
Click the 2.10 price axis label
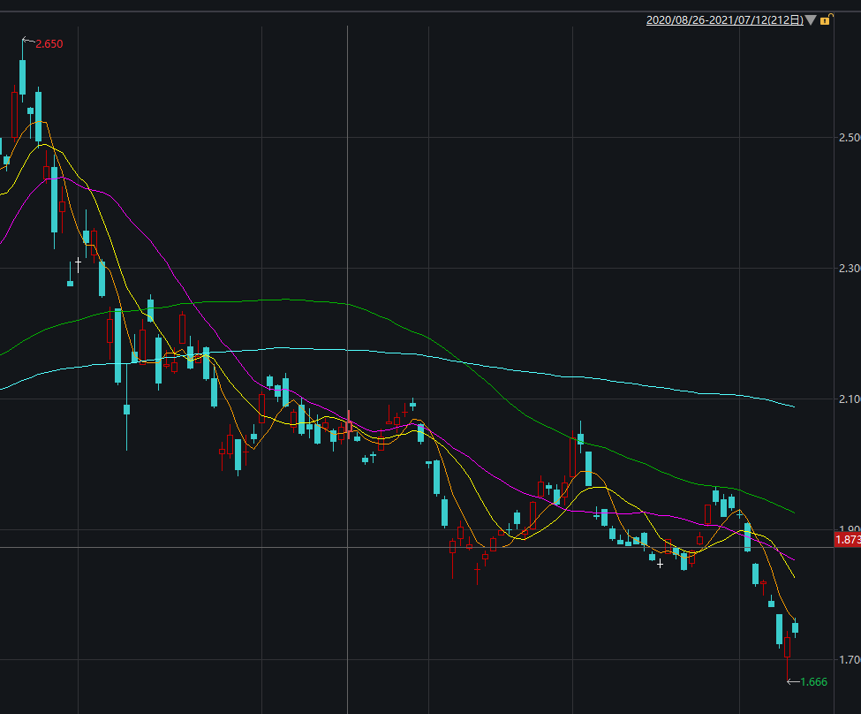[x=849, y=399]
